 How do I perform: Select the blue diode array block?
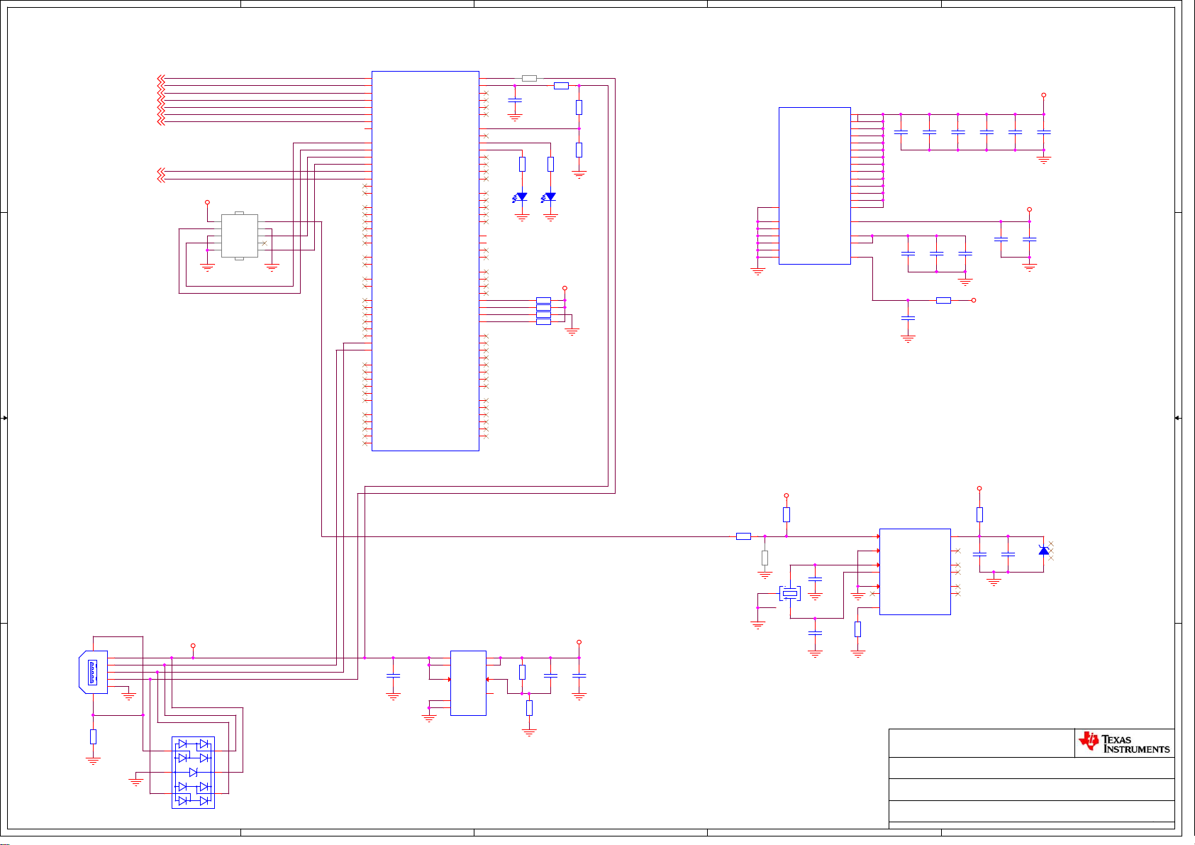pyautogui.click(x=193, y=773)
